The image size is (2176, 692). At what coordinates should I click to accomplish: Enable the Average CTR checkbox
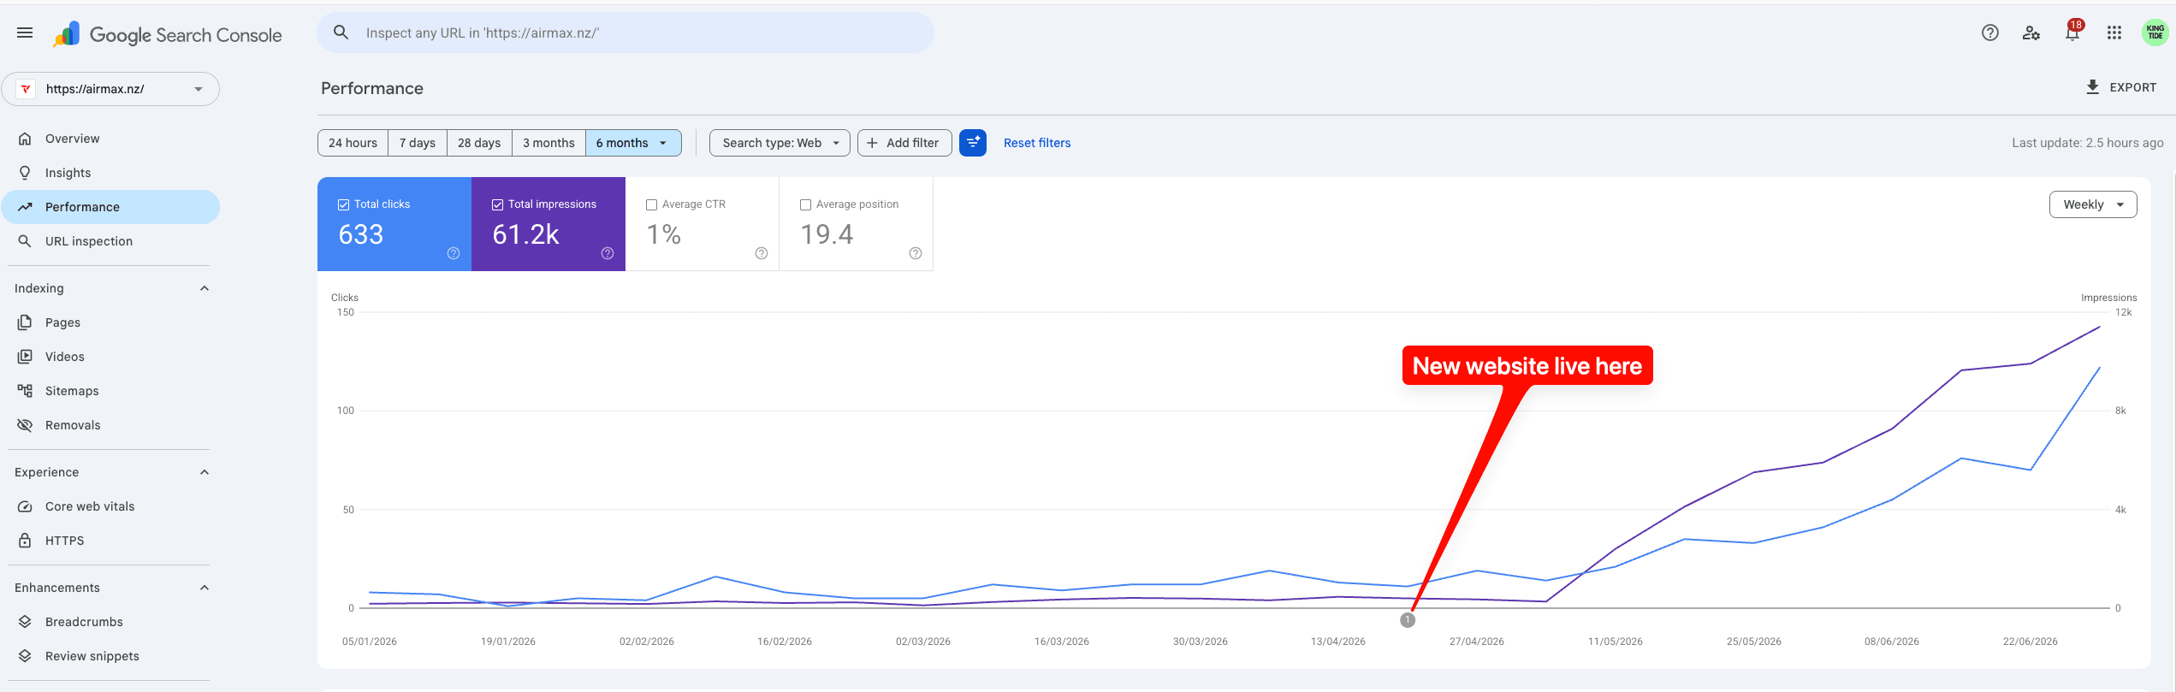[x=651, y=204]
